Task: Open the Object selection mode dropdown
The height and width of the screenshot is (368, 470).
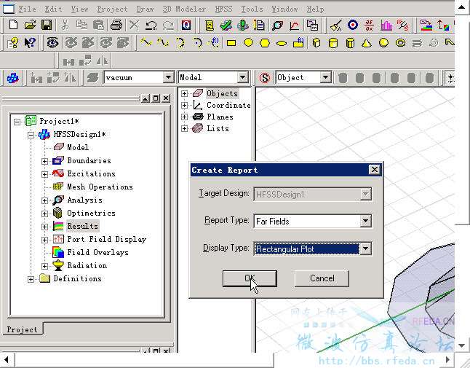Action: [325, 77]
